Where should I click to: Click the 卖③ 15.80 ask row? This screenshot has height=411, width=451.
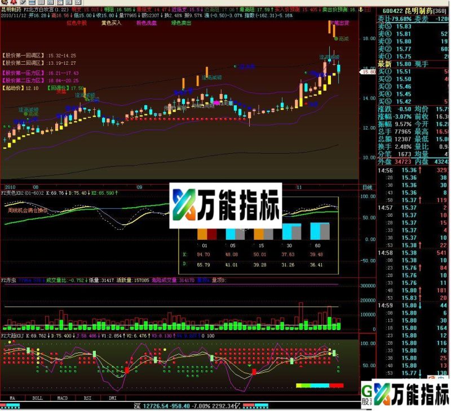tap(414, 41)
